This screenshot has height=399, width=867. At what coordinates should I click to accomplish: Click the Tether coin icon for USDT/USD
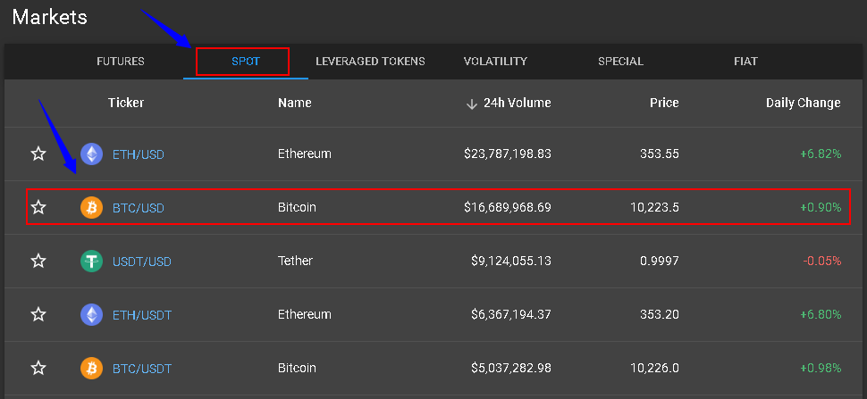(x=91, y=262)
